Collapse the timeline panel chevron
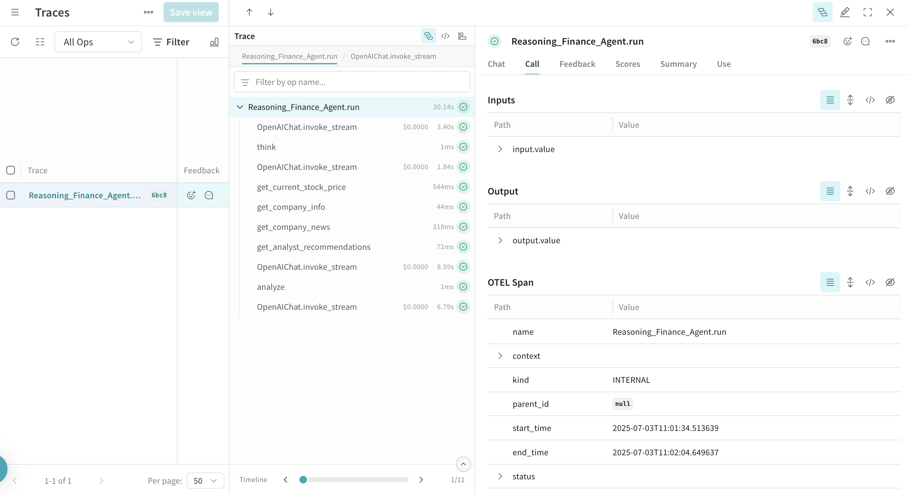Screen dimensions: 909x494 click(463, 464)
